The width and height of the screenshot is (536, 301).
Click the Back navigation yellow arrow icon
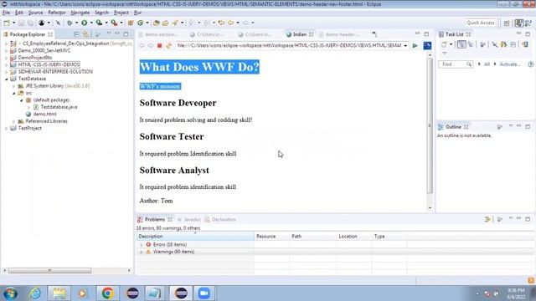(x=231, y=23)
